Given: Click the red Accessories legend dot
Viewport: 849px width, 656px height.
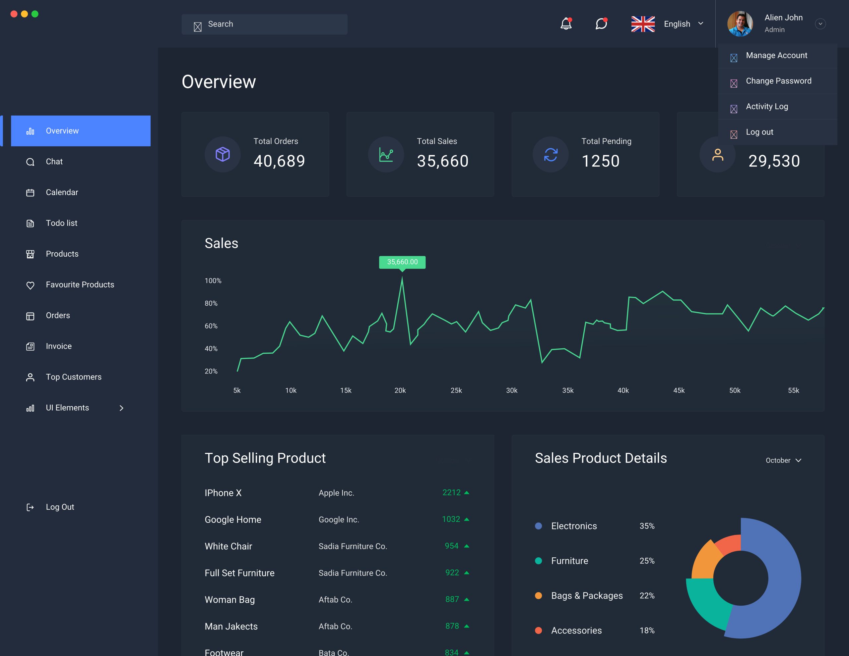Looking at the screenshot, I should [x=538, y=631].
